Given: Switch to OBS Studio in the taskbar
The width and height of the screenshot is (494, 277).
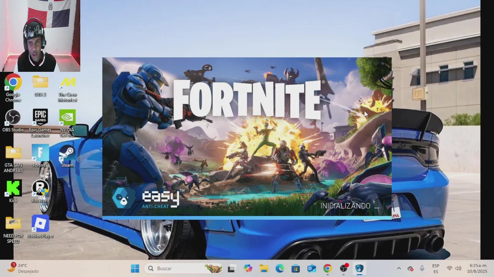Looking at the screenshot, I should click(343, 269).
